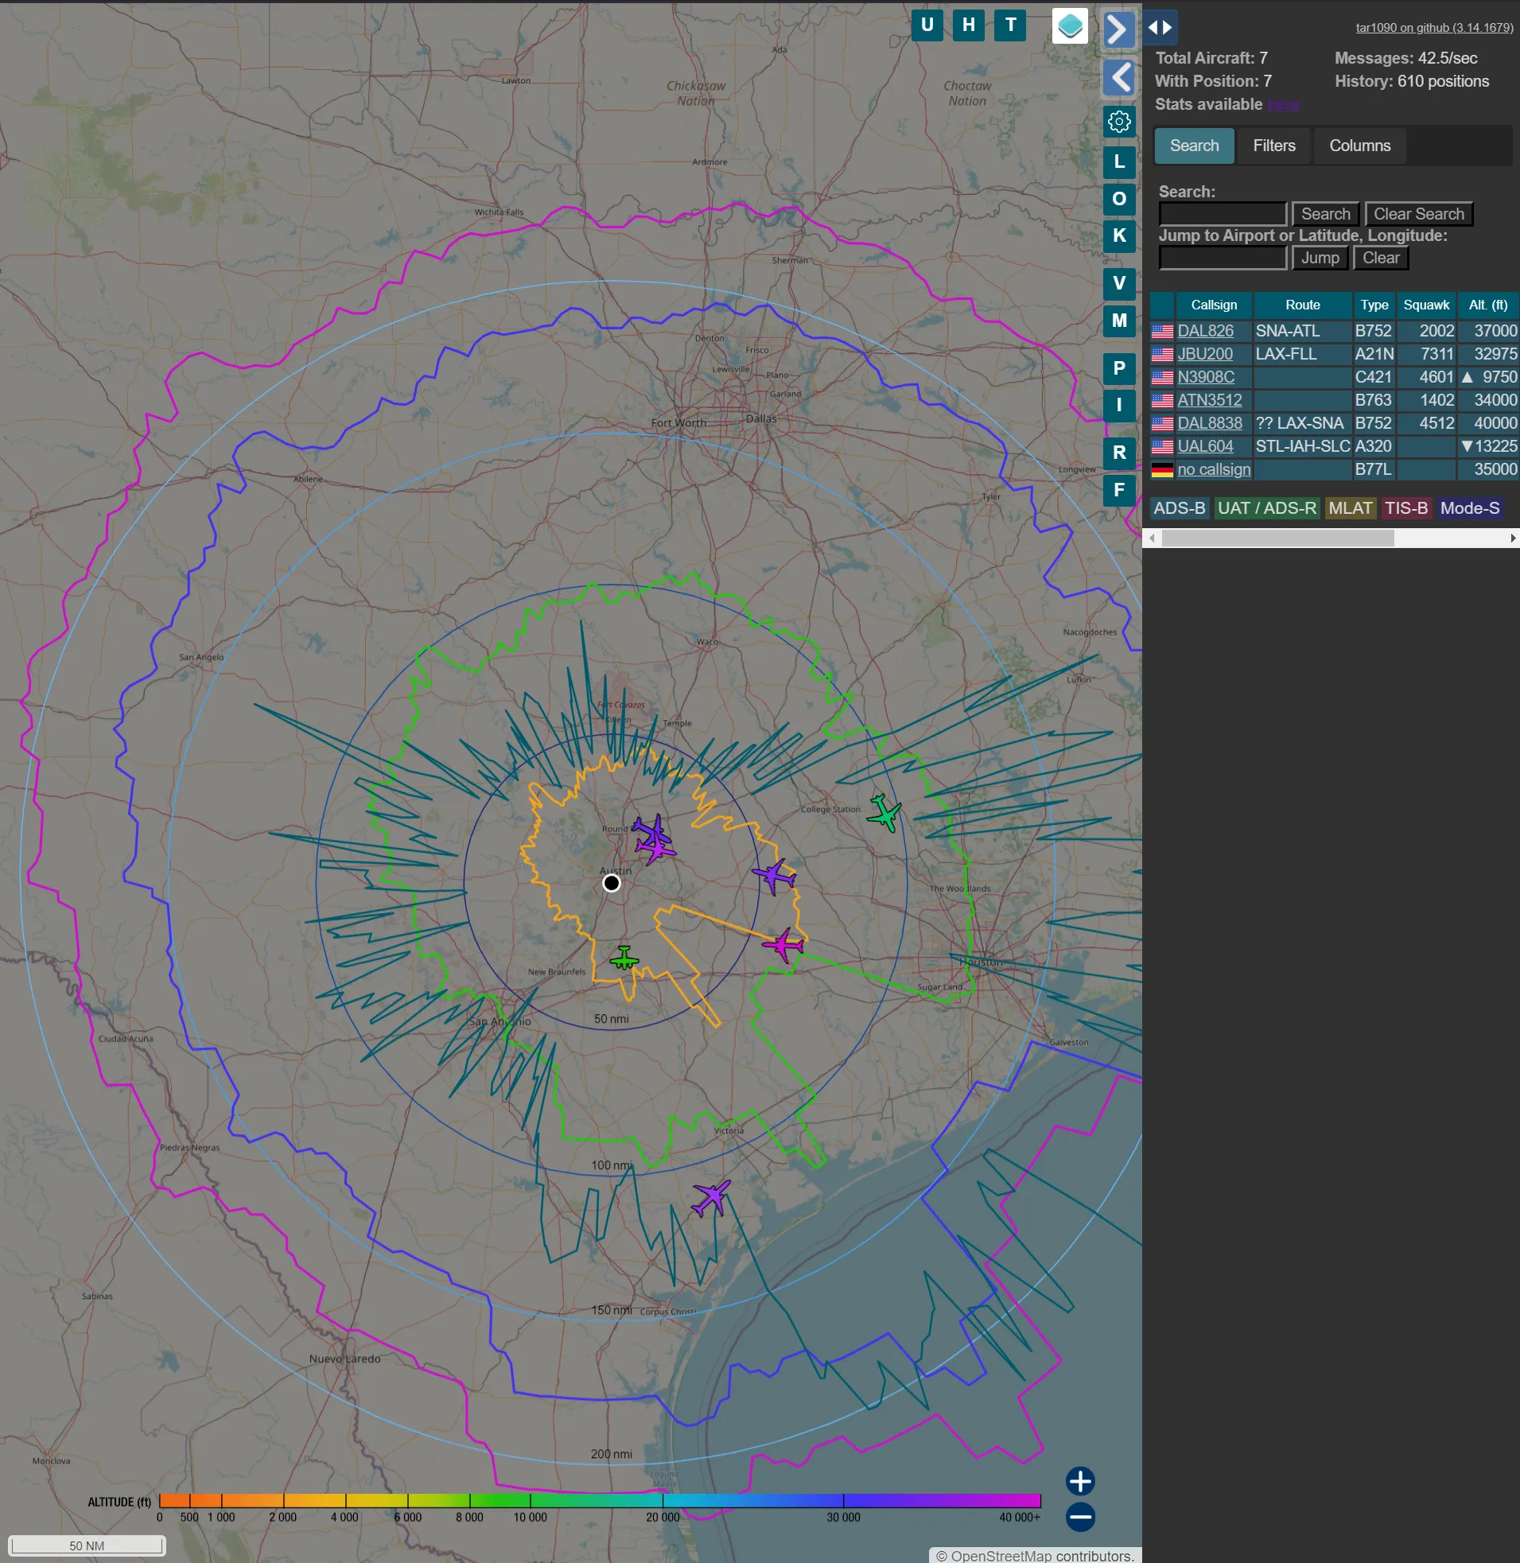Screen dimensions: 1520x1563
Task: Open the map layer switcher icon
Action: pyautogui.click(x=1069, y=26)
